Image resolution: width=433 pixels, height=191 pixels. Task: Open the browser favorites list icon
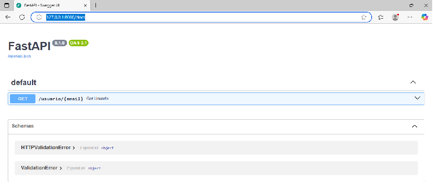point(381,17)
